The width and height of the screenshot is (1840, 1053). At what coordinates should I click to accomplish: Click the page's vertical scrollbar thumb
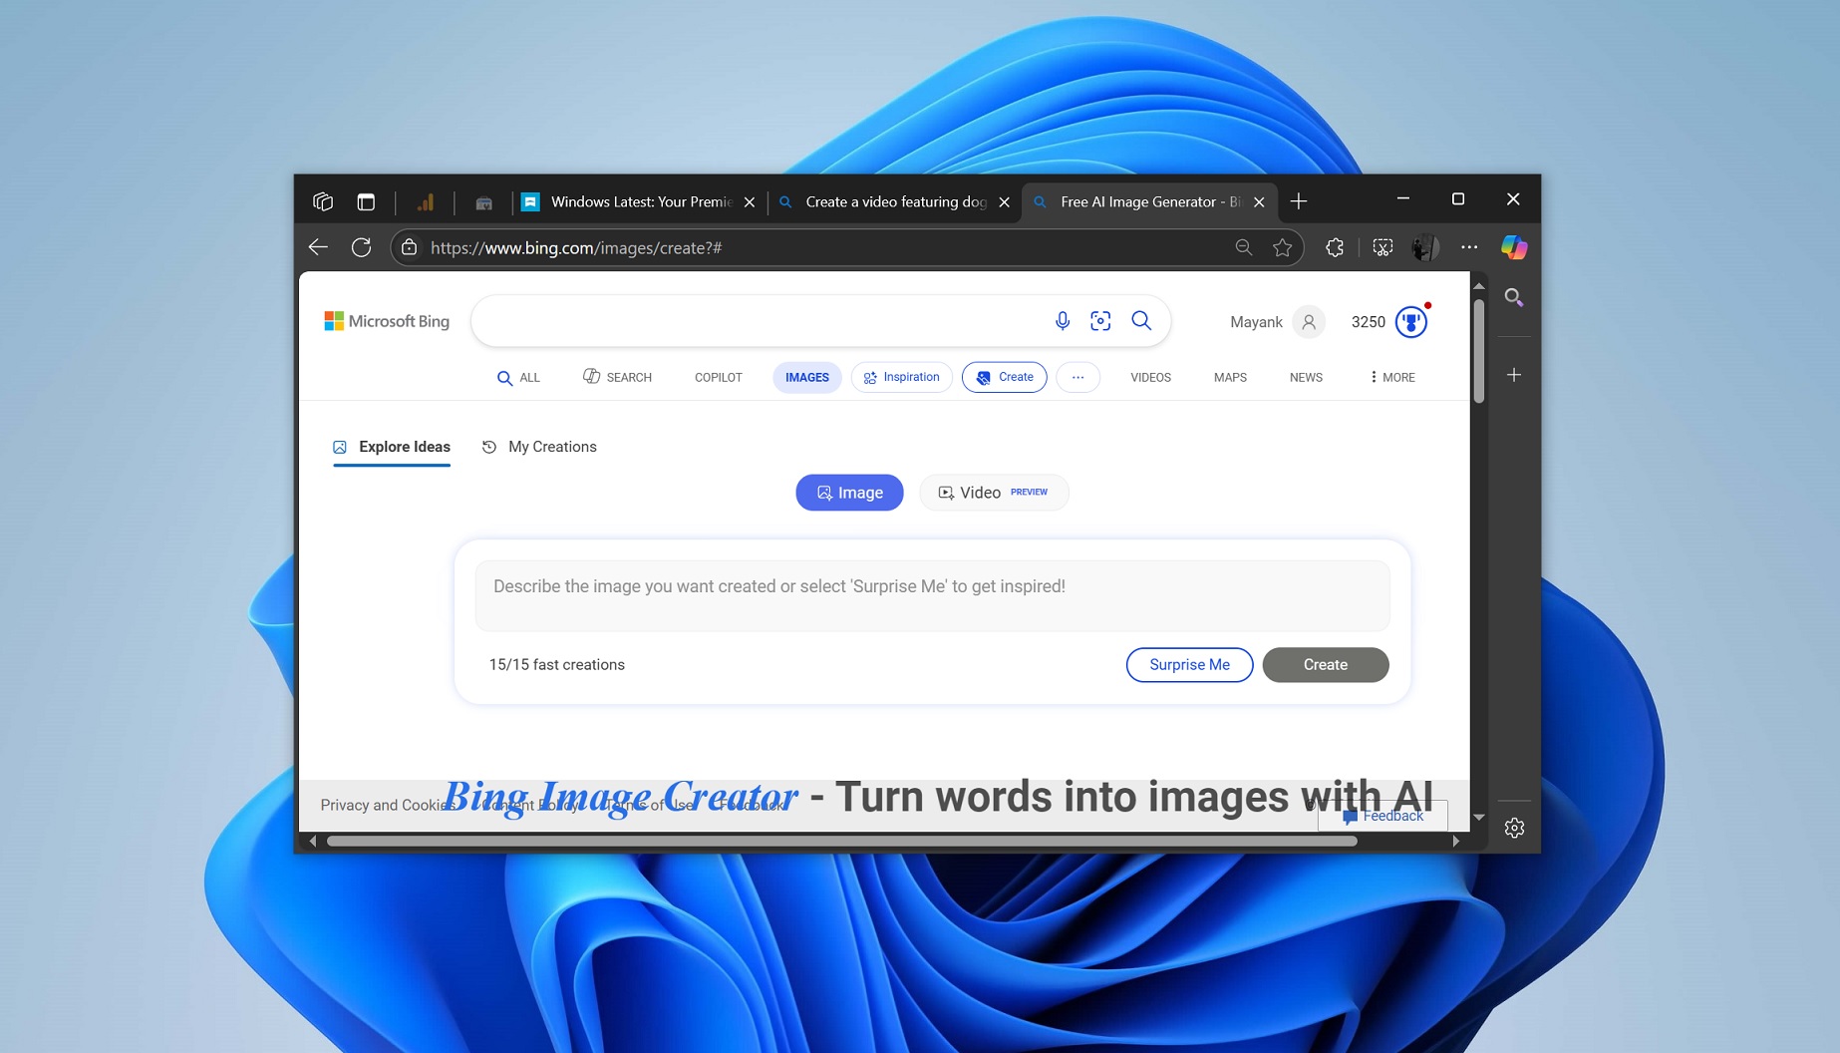[x=1479, y=349]
